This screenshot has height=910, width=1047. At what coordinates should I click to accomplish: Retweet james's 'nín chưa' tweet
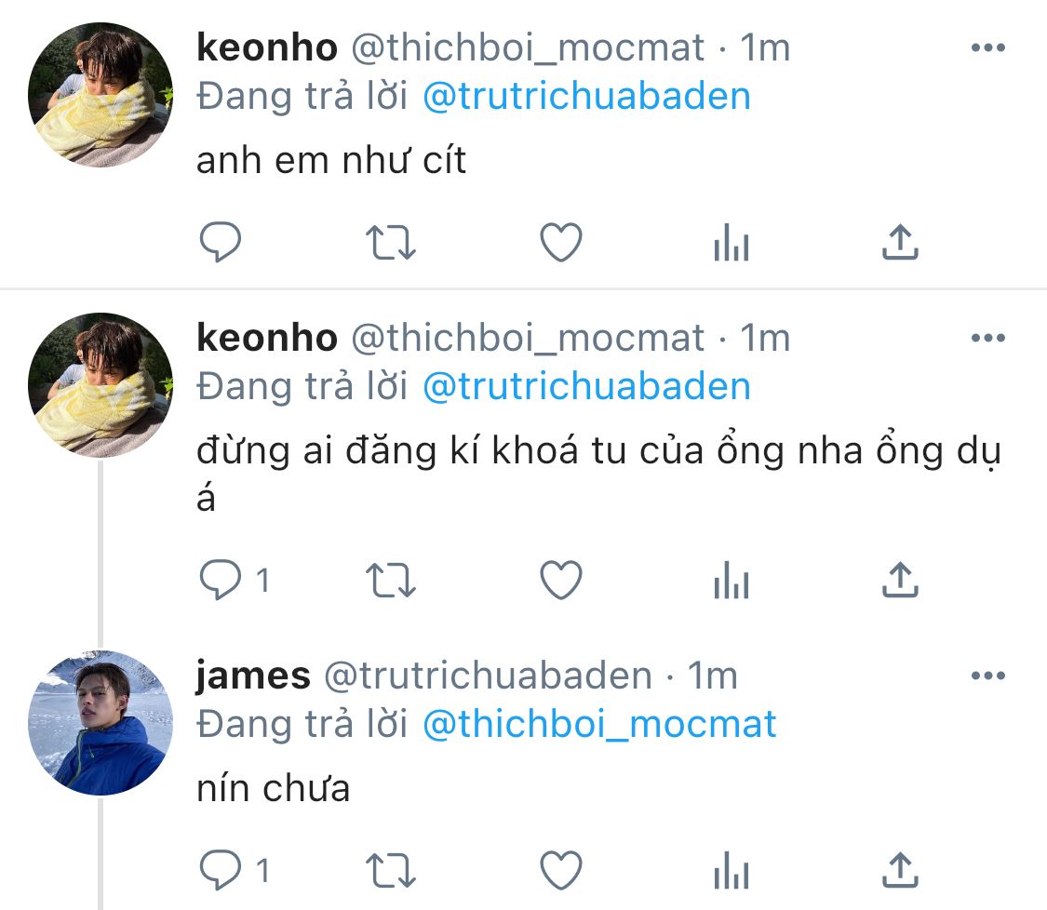coord(391,870)
